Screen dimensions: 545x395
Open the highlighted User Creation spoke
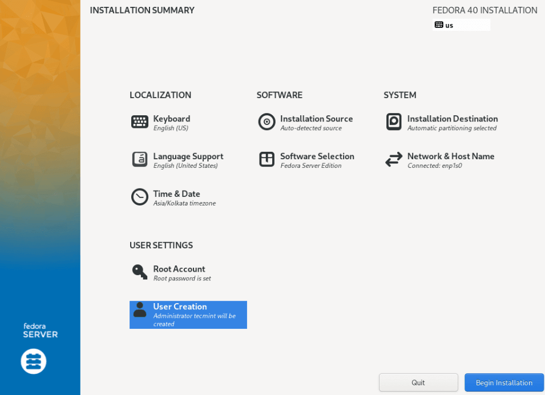(x=188, y=315)
